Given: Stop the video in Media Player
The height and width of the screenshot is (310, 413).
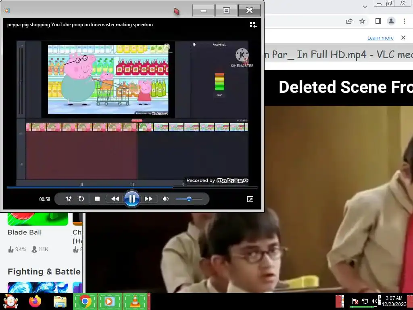Looking at the screenshot, I should click(x=97, y=199).
